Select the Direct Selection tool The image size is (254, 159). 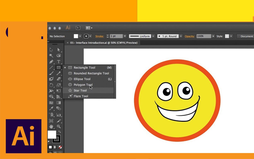[58, 50]
